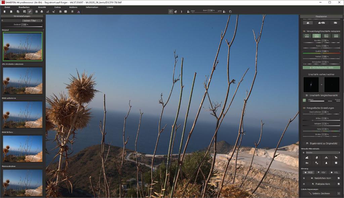Choose the mountain microdetail icon
This screenshot has width=344, height=198.
(x=326, y=157)
